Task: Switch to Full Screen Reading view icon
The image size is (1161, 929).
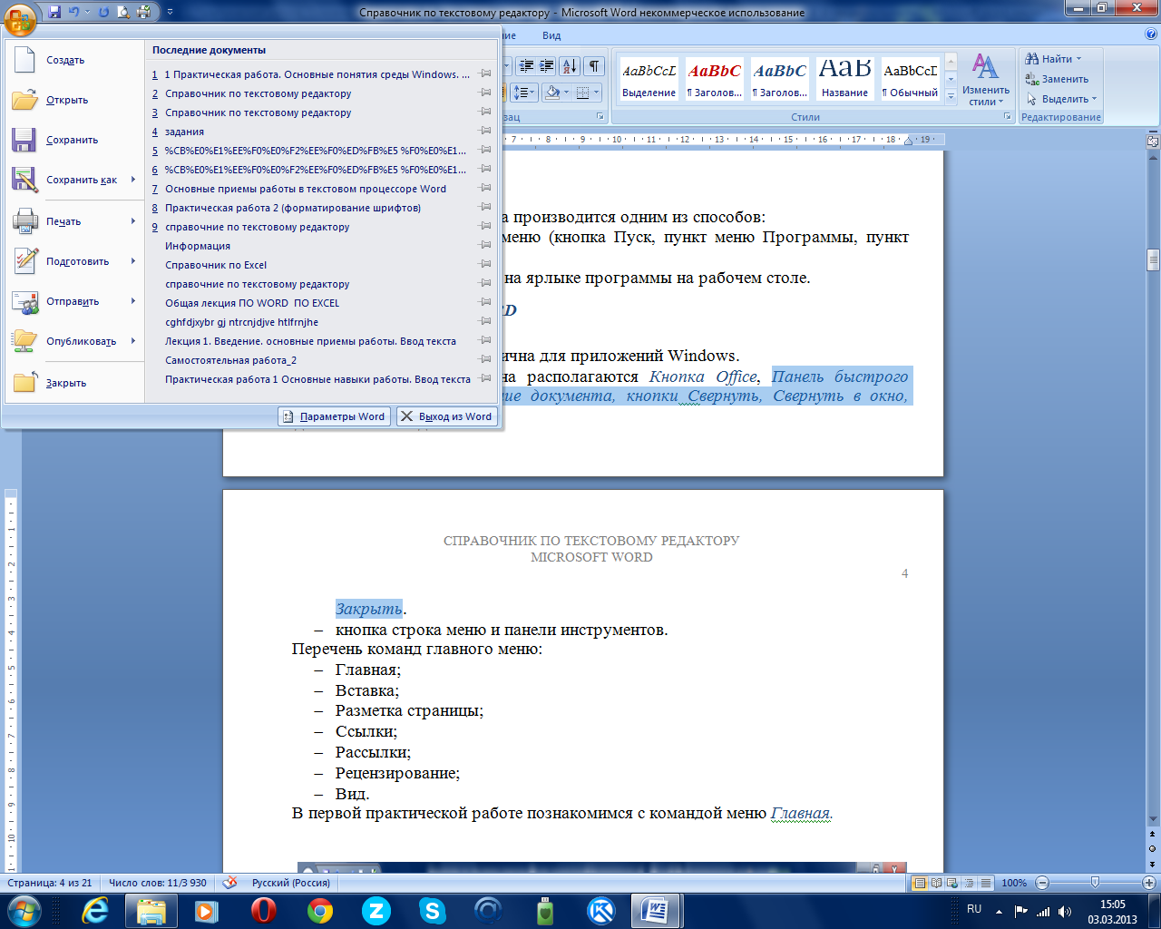Action: [x=936, y=883]
